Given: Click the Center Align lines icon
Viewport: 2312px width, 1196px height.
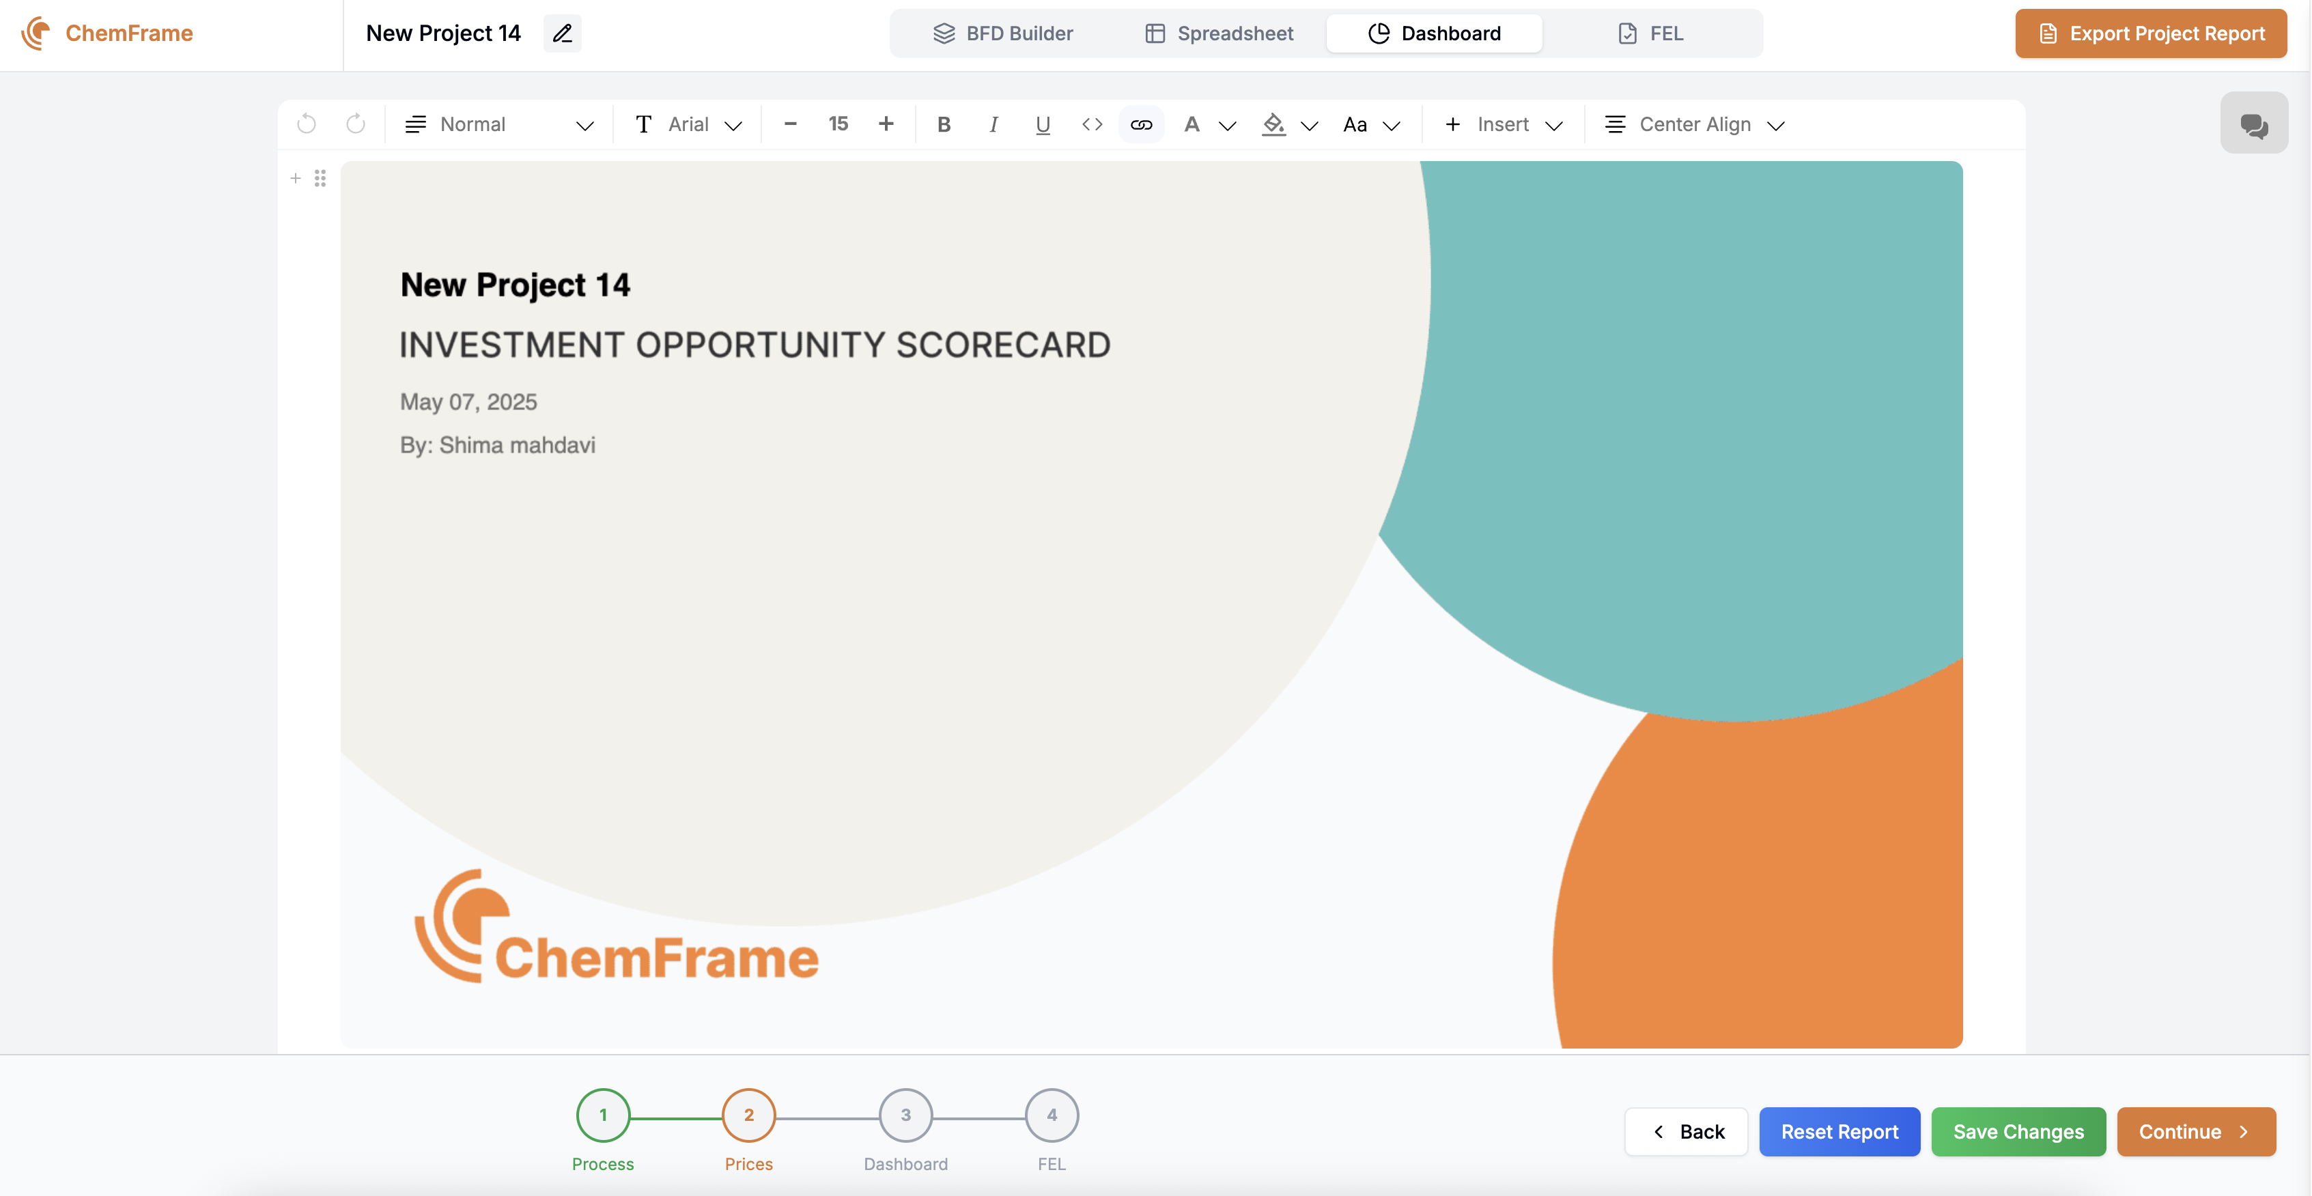Looking at the screenshot, I should pos(1615,124).
